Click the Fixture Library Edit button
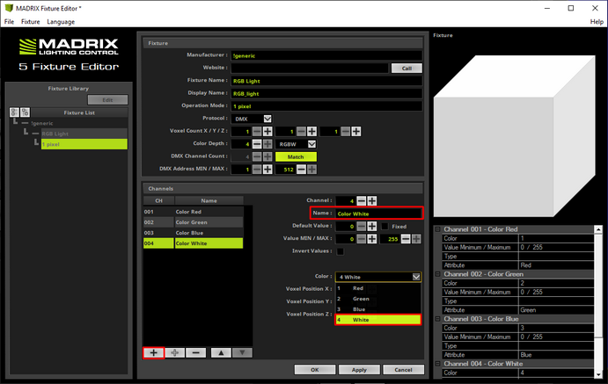The height and width of the screenshot is (384, 608). pos(107,100)
